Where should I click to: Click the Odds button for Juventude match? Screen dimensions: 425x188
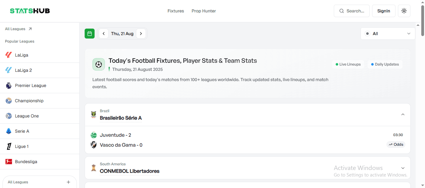coord(396,144)
